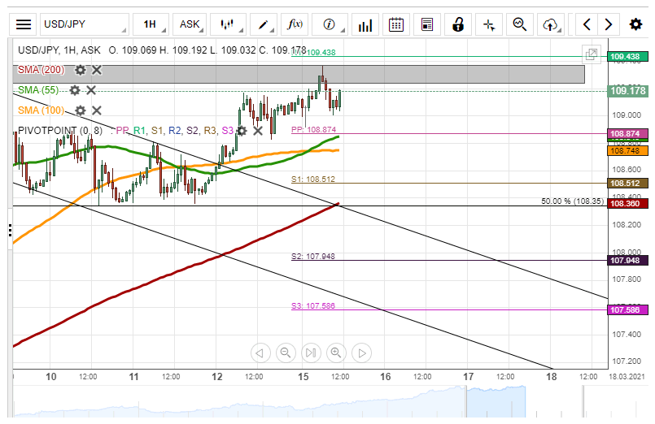Click the SMA (200) indicator label

click(41, 70)
